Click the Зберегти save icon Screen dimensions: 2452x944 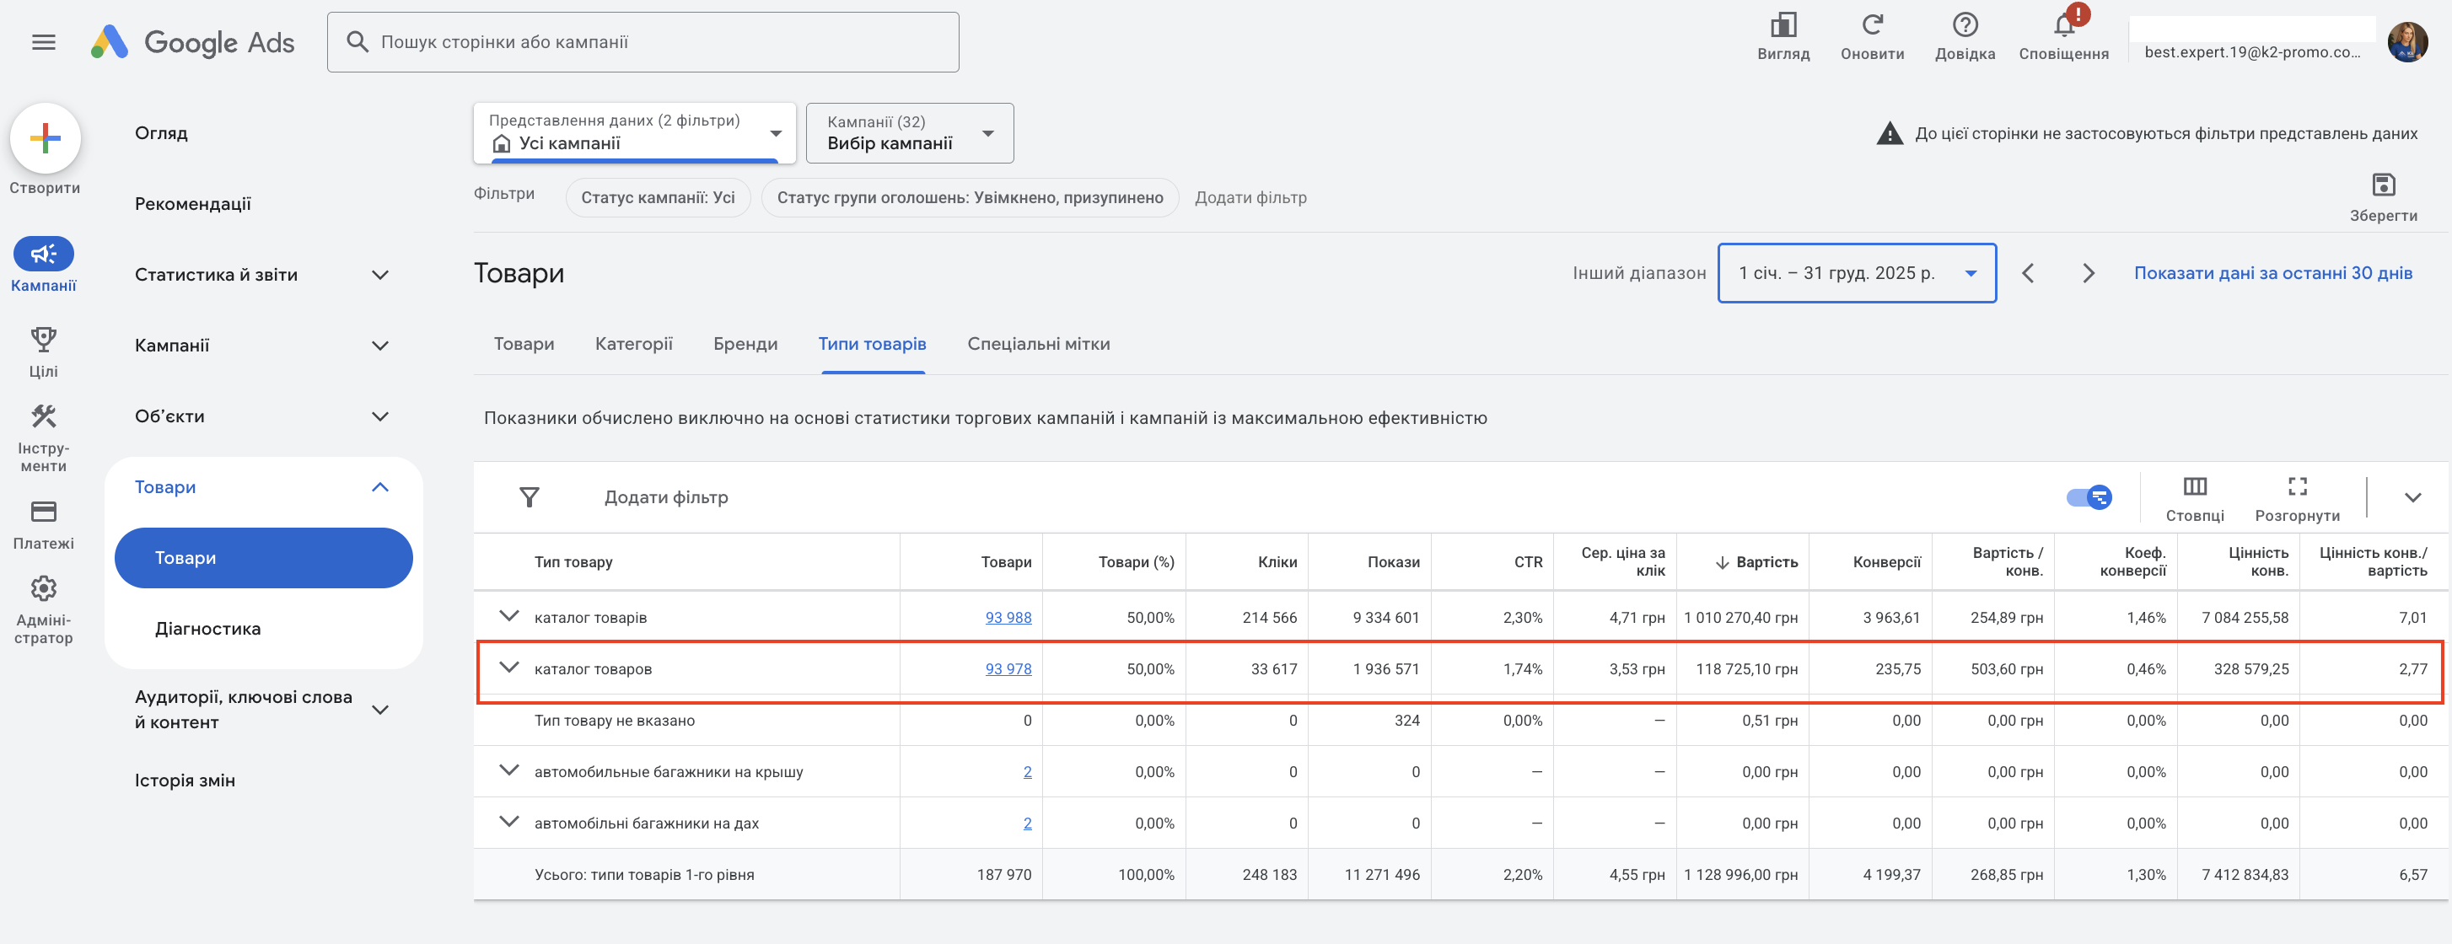pos(2383,185)
